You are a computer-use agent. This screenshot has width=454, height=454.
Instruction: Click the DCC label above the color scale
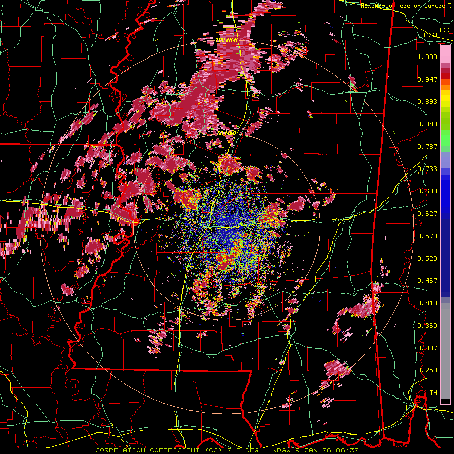pos(443,30)
